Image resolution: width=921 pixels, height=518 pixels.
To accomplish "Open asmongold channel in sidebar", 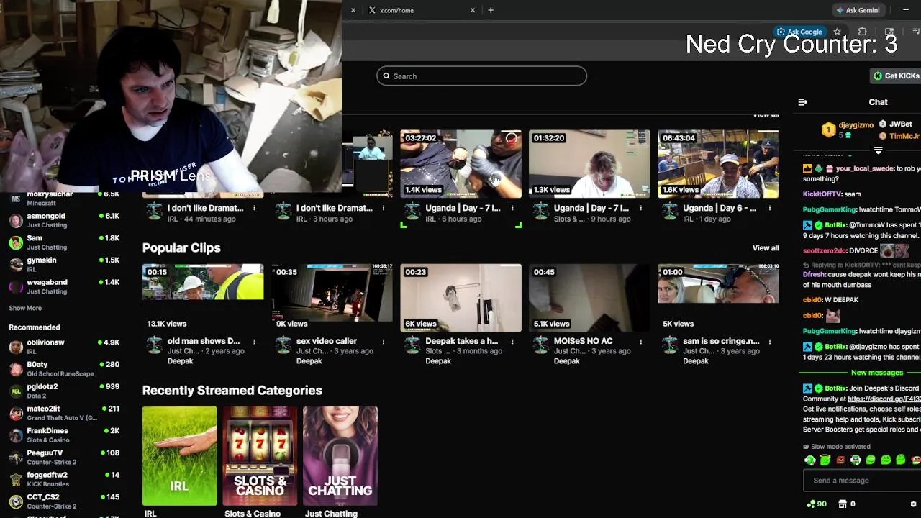I will [x=65, y=220].
